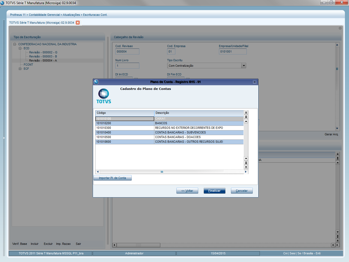Screen dimensions: 349x262
Task: Select row CONTAS BANCARIAS - SUBVENCOES
Action: tap(169, 133)
